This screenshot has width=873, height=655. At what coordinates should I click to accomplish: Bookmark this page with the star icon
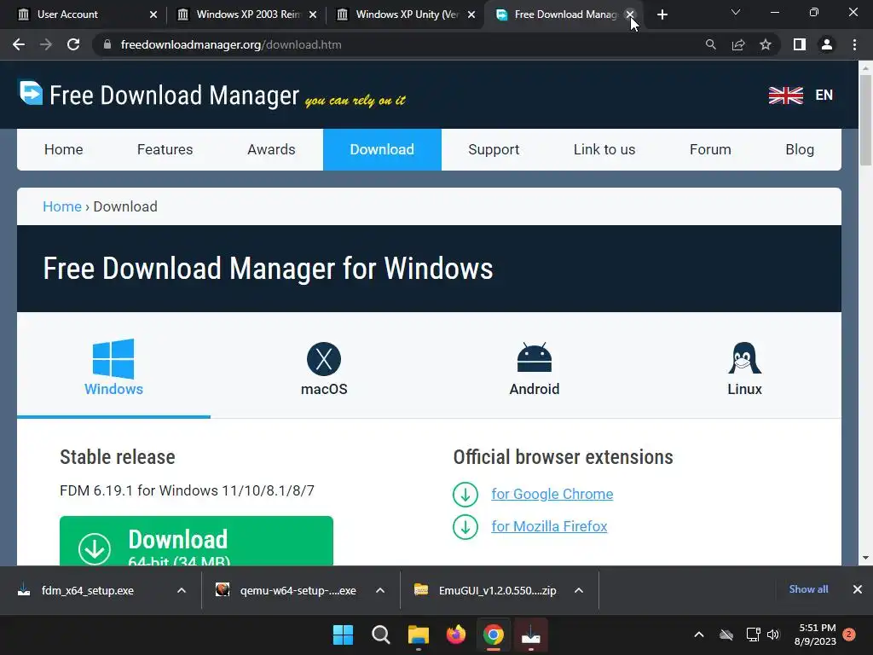coord(766,44)
